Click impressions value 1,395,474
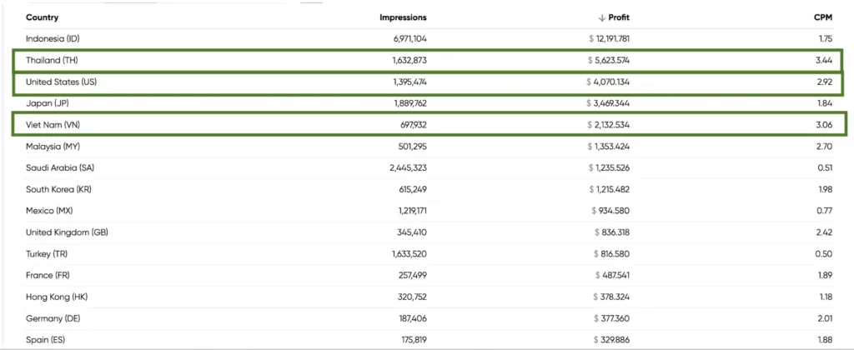 409,82
